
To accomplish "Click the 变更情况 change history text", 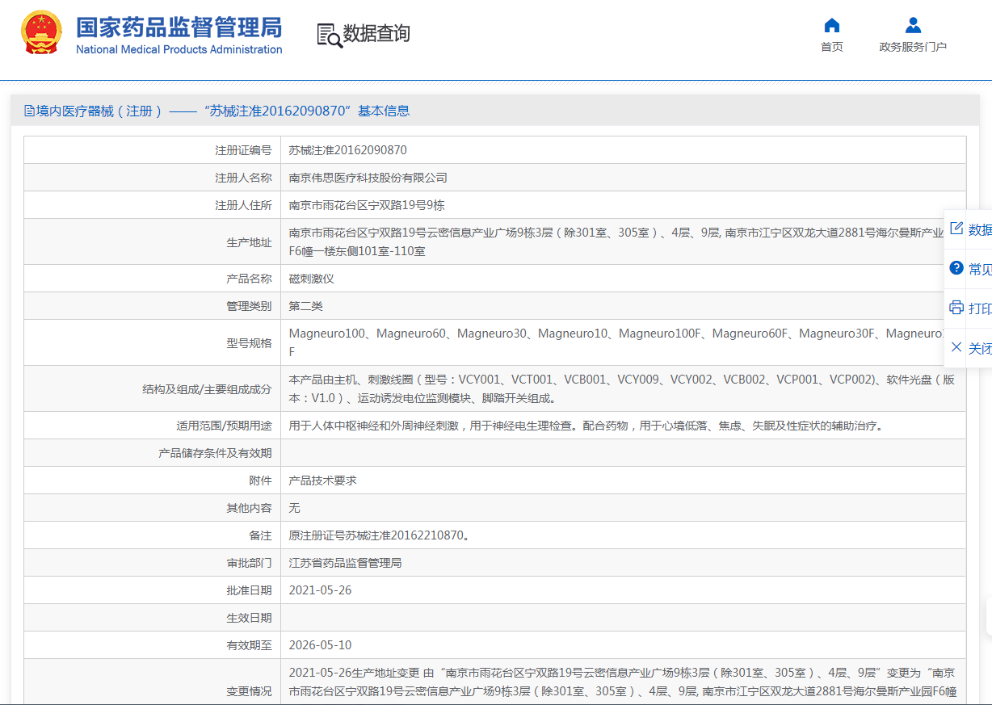I will [x=623, y=682].
